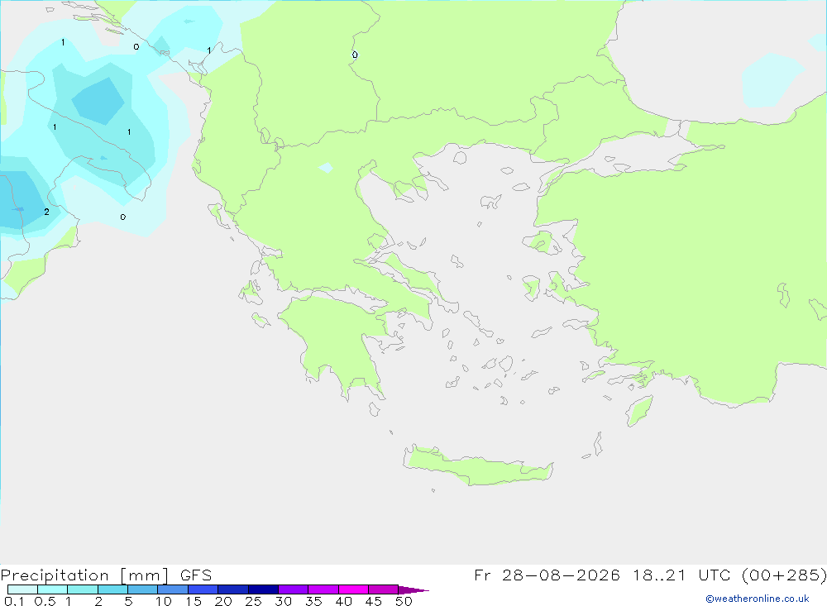The width and height of the screenshot is (827, 606).
Task: Select the 25–30 mm legend color swatch
Action: point(263,589)
